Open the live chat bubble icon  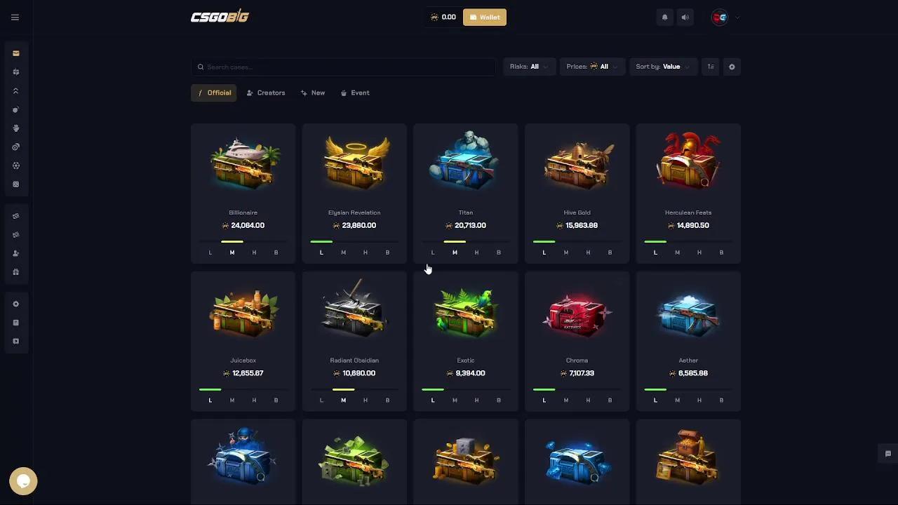[x=23, y=481]
